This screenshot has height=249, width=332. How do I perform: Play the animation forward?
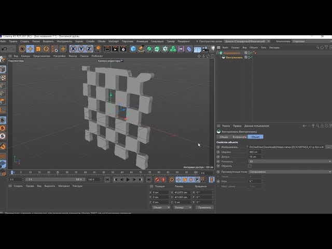(x=128, y=180)
